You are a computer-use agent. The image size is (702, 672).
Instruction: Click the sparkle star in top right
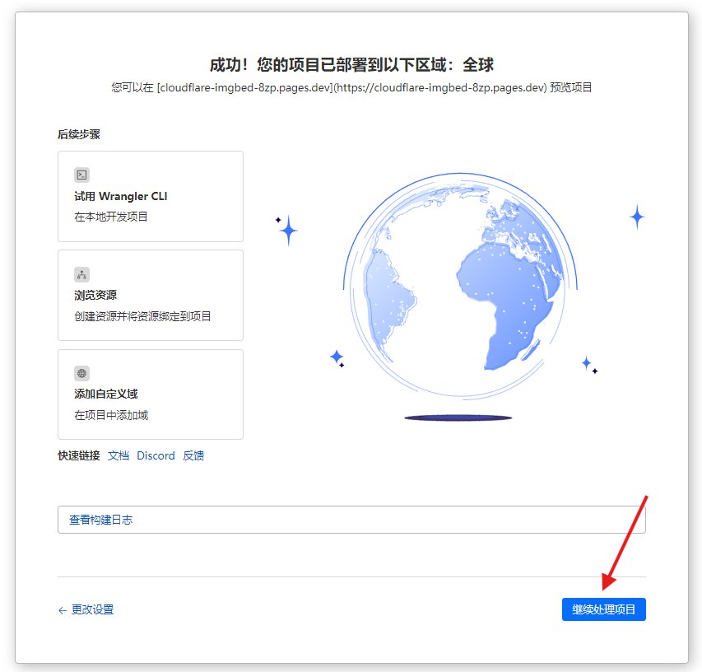tap(636, 217)
